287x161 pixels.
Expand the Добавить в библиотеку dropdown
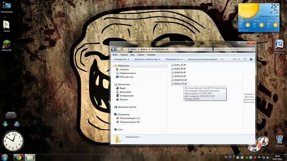(147, 59)
